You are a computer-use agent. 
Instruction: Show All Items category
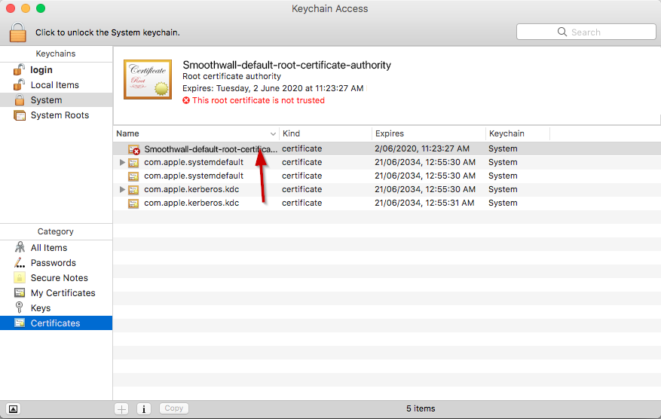point(48,248)
